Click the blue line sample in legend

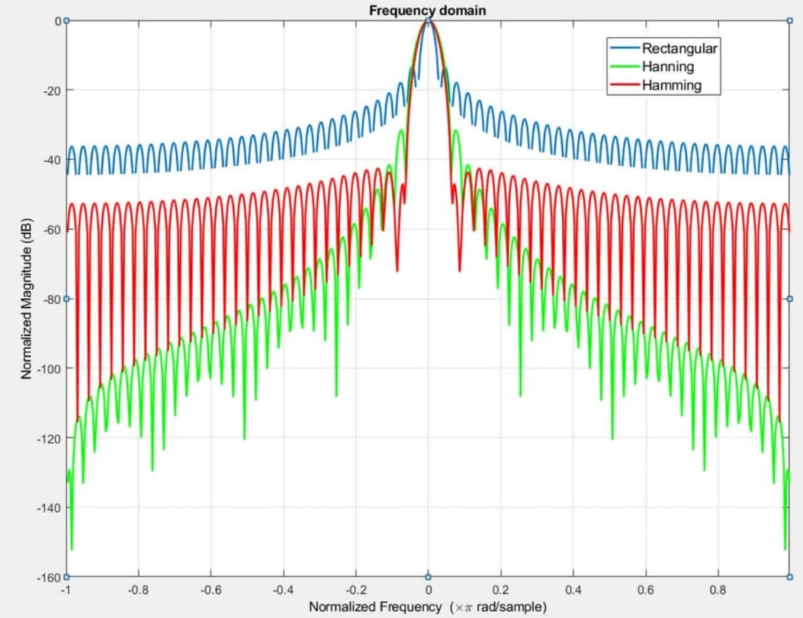click(x=624, y=49)
